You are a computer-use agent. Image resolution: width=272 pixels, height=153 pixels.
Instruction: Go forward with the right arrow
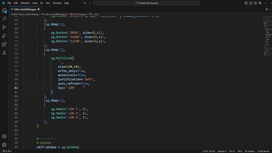(90, 3)
